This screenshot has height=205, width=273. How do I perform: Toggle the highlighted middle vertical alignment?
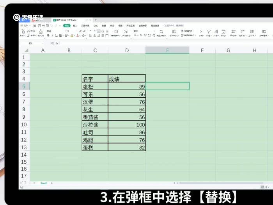(99, 31)
